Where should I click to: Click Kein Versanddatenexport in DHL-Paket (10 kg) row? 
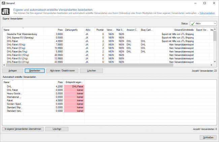click(181, 45)
